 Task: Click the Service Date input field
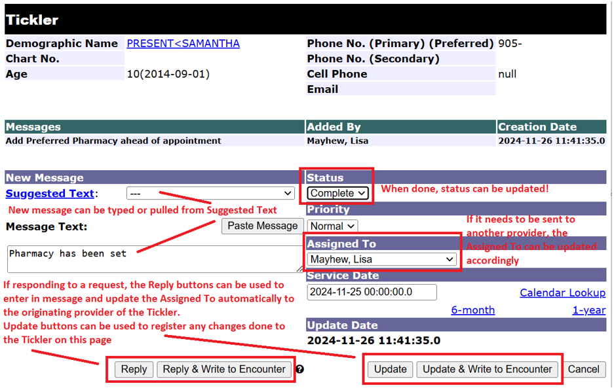pyautogui.click(x=372, y=293)
